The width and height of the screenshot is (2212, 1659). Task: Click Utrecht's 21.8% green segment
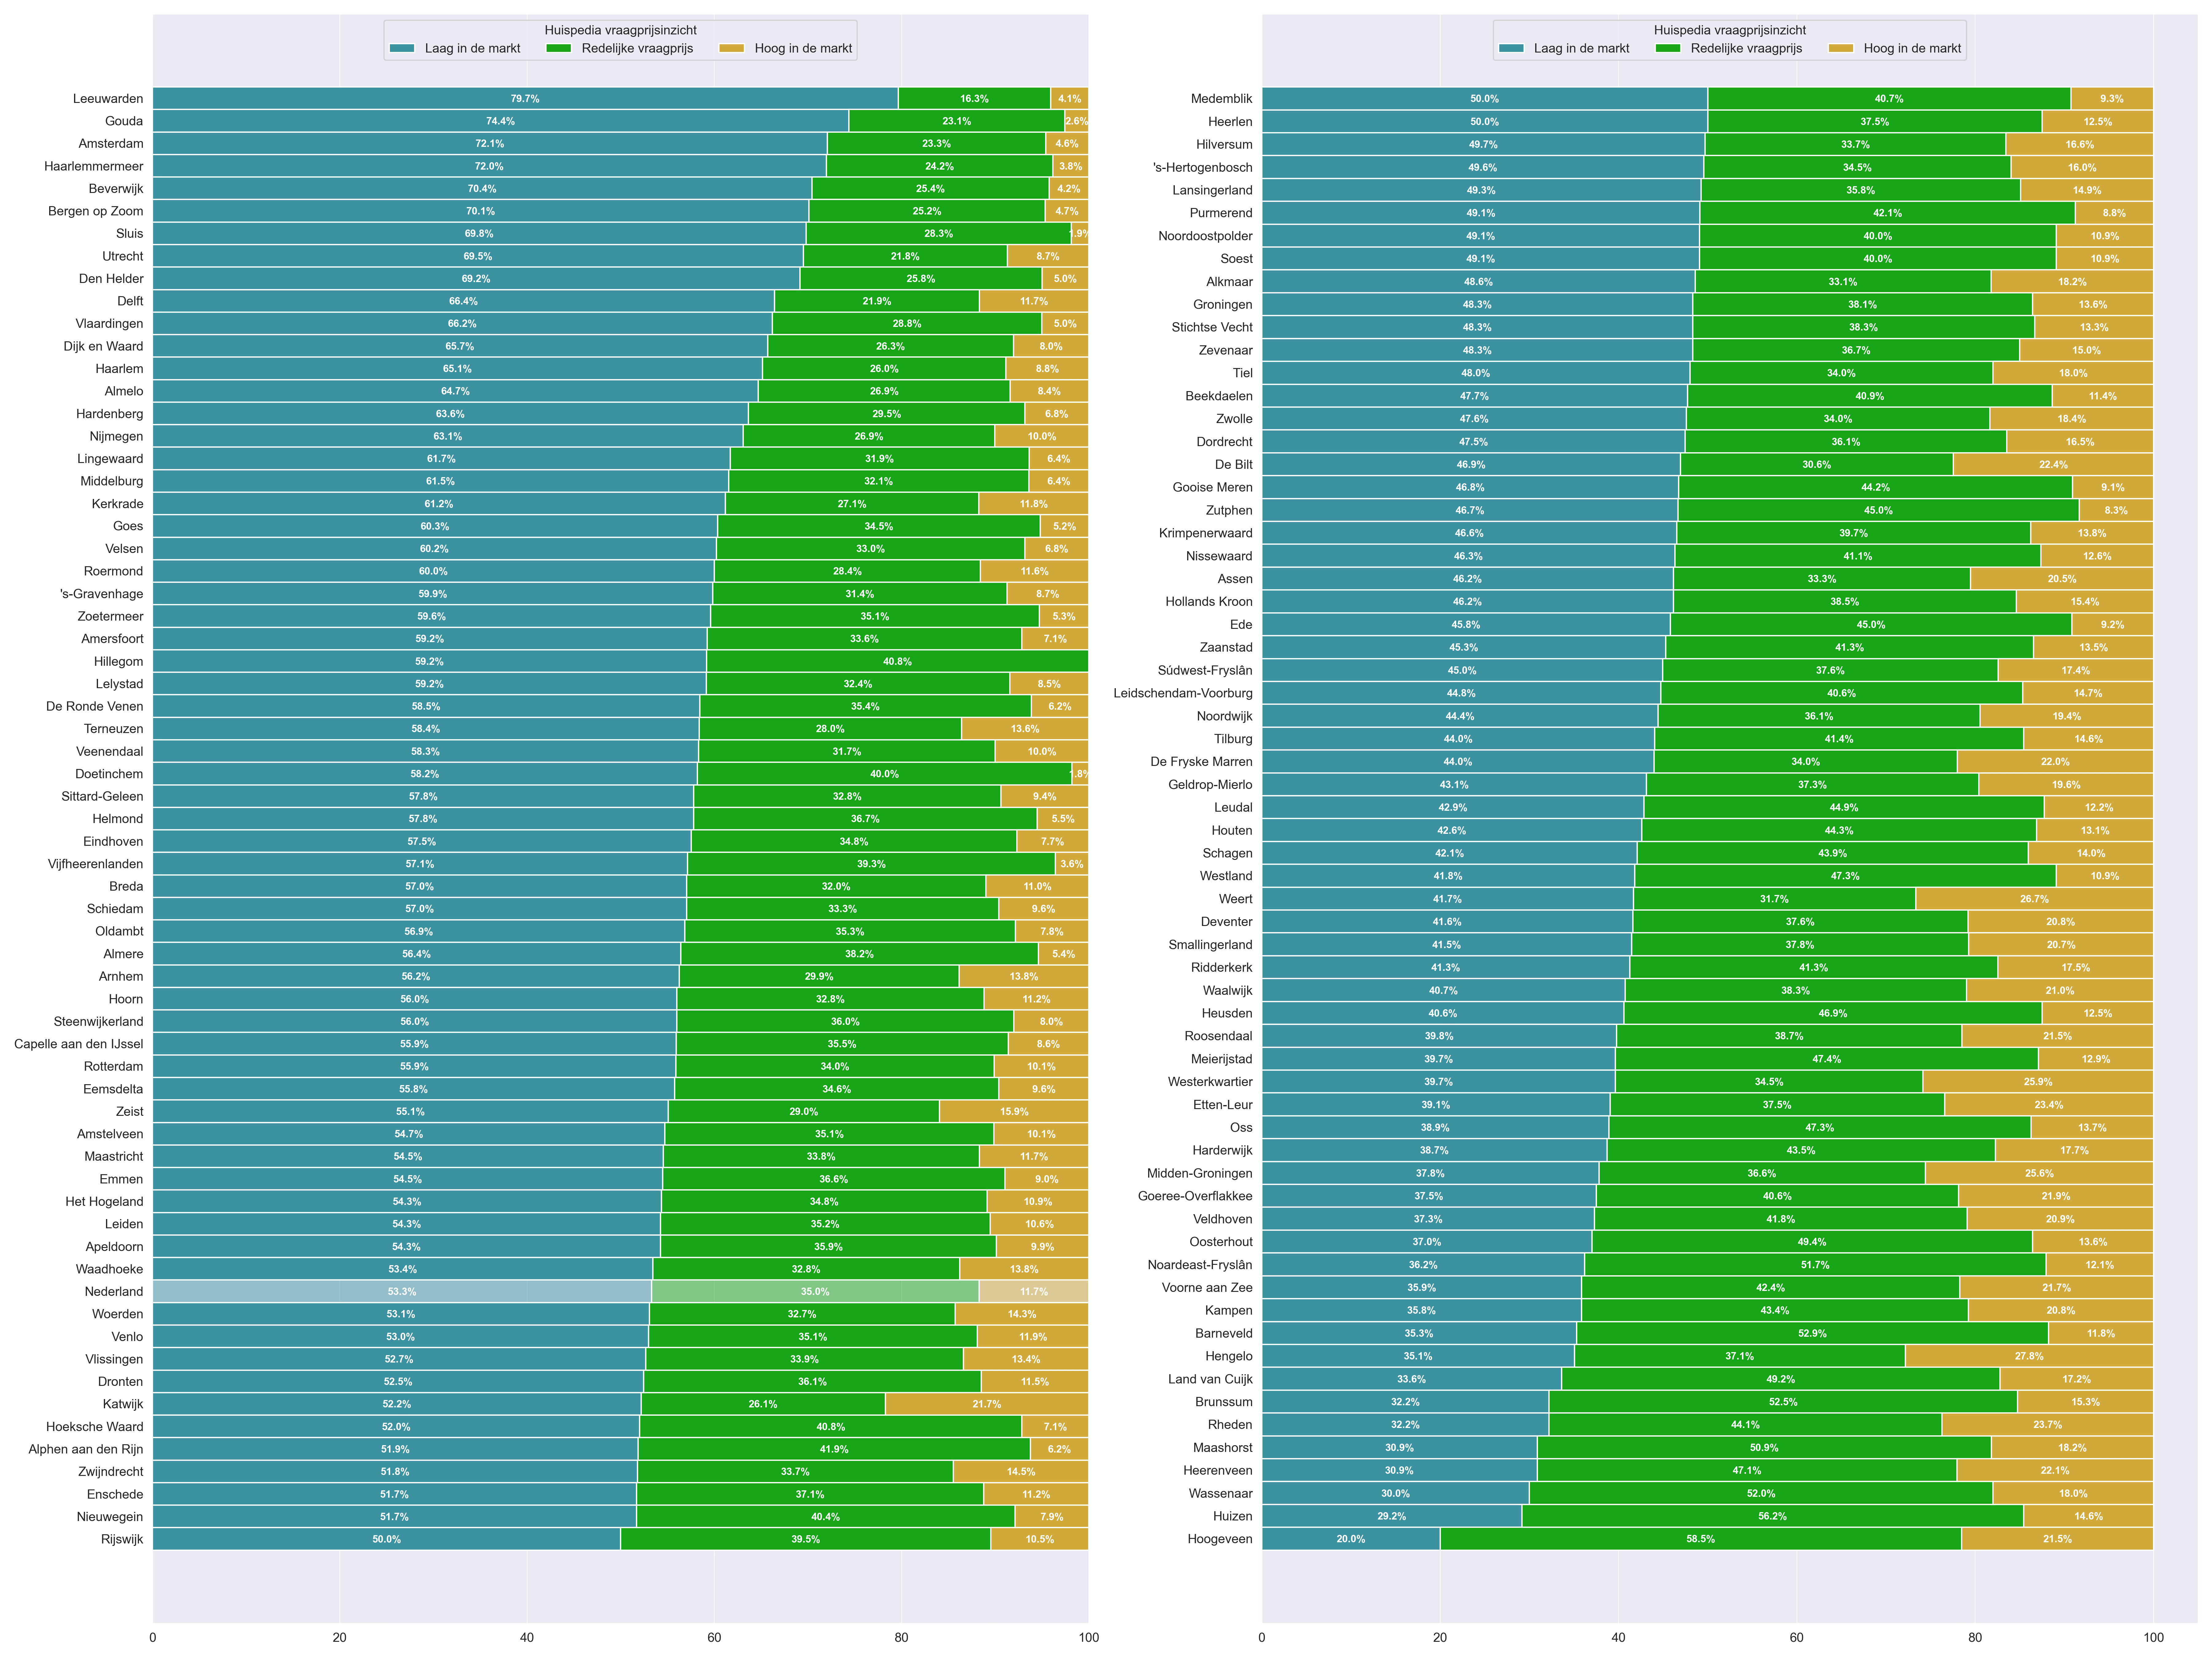(x=905, y=256)
